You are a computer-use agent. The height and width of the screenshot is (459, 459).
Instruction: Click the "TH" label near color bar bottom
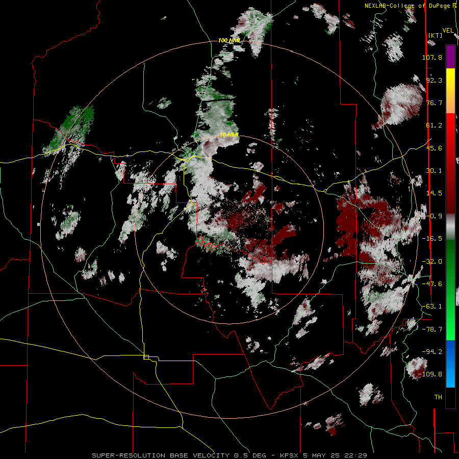tap(438, 397)
